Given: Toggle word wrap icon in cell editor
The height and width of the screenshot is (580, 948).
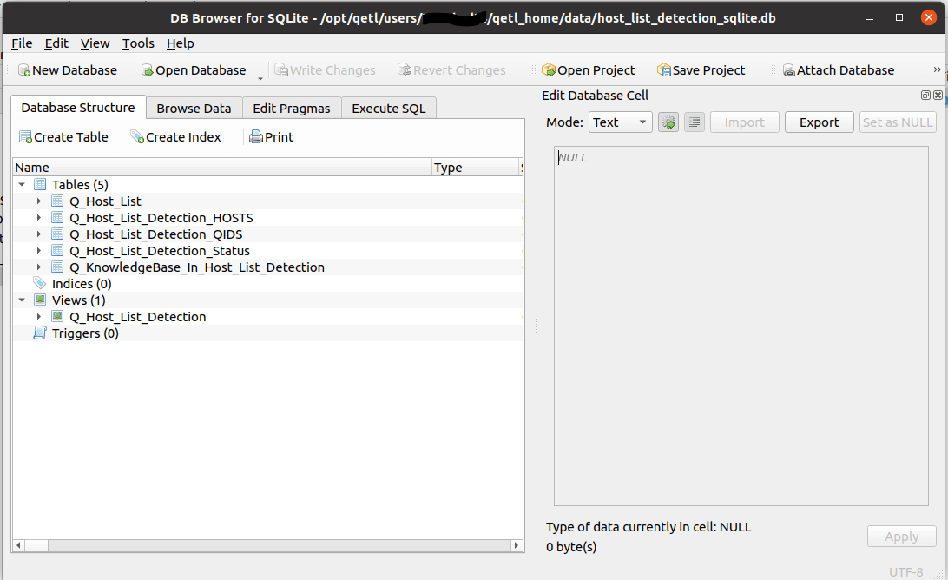Looking at the screenshot, I should coord(695,122).
